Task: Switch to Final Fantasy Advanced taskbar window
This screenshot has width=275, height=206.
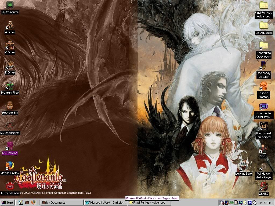Action: click(149, 203)
